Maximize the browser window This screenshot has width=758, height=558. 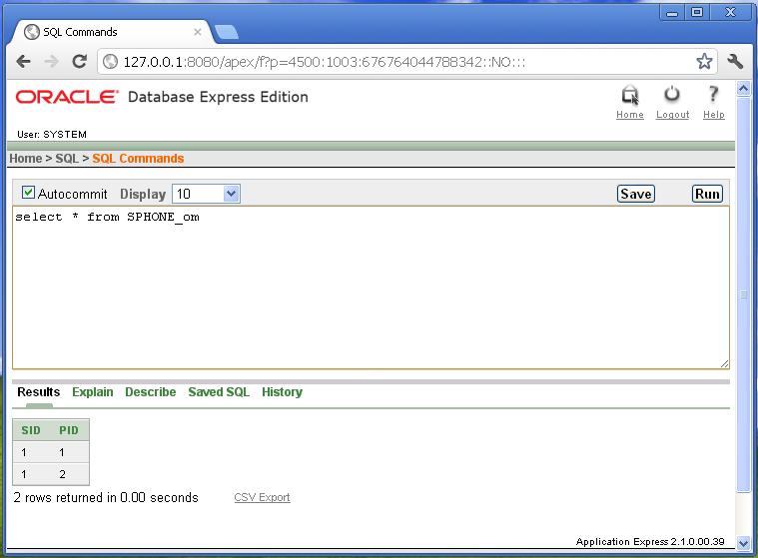coord(697,13)
